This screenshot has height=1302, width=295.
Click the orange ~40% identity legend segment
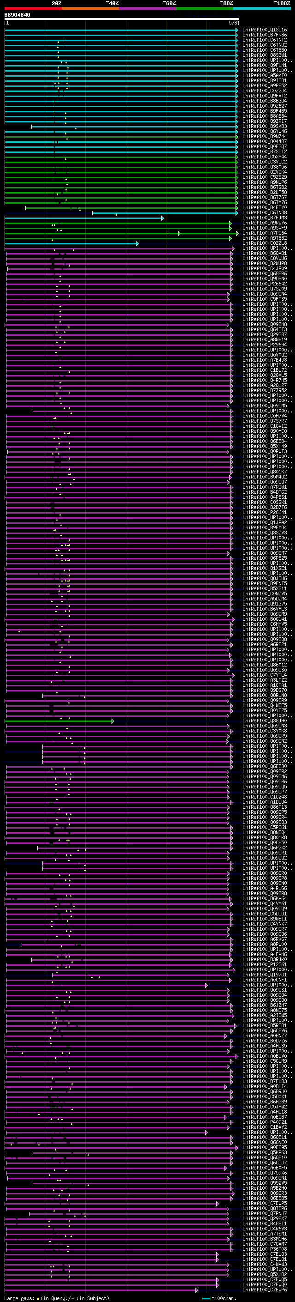point(90,8)
